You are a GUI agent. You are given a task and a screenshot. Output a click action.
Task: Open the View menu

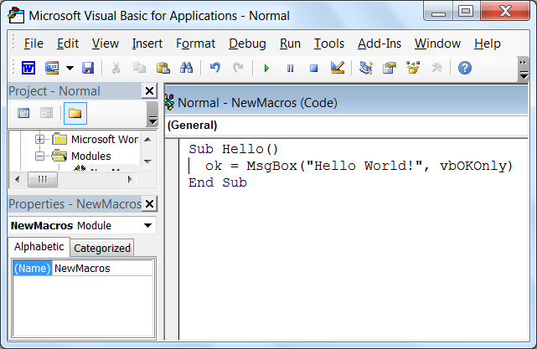click(x=106, y=44)
